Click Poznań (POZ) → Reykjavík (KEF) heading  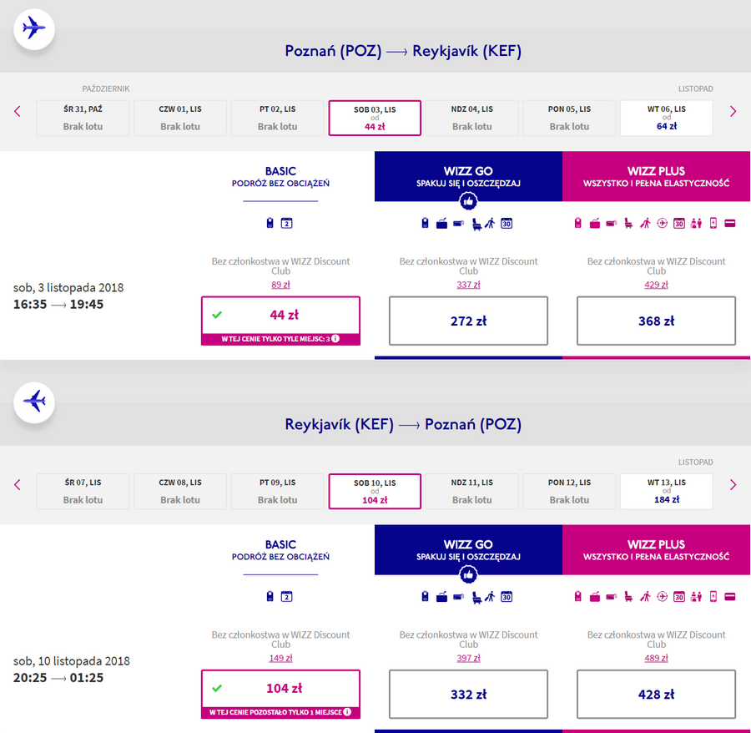[403, 51]
